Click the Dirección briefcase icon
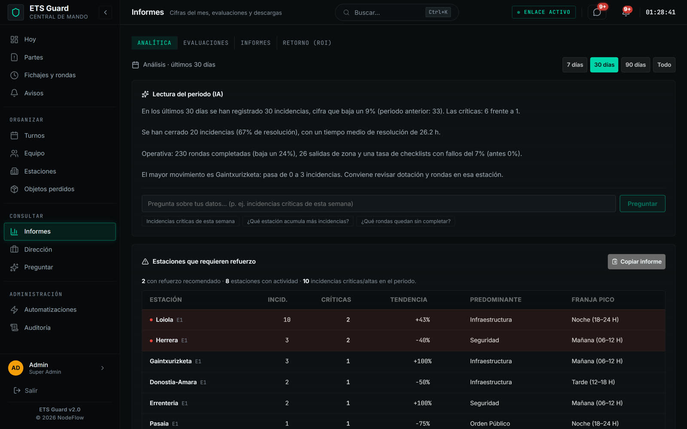 pos(14,249)
